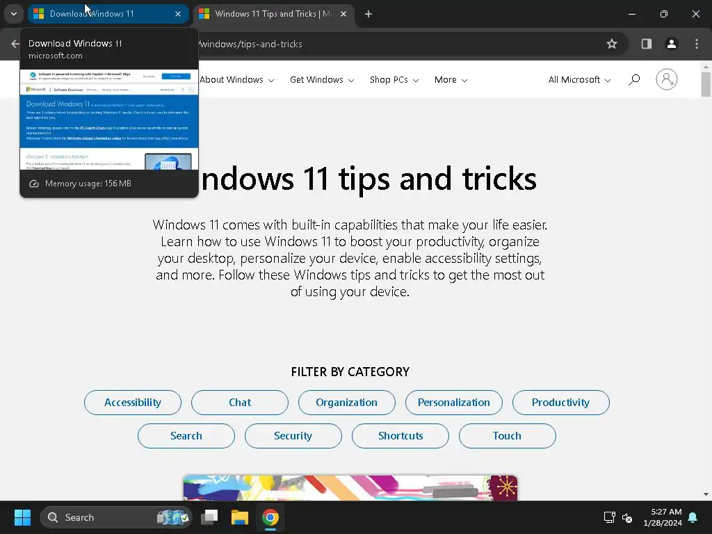Open the notifications bell icon
The height and width of the screenshot is (534, 712).
click(x=693, y=517)
